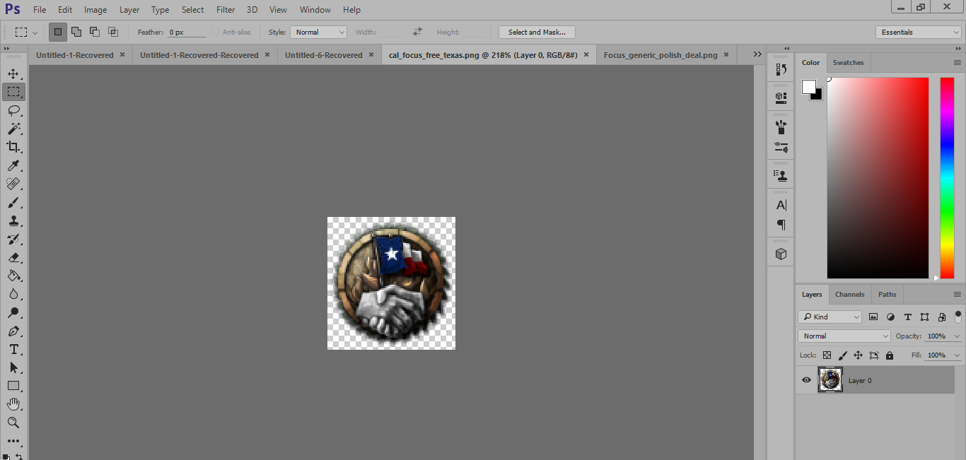Expand the Fill slider dropdown arrow
Screen dimensions: 966x460
pos(957,355)
